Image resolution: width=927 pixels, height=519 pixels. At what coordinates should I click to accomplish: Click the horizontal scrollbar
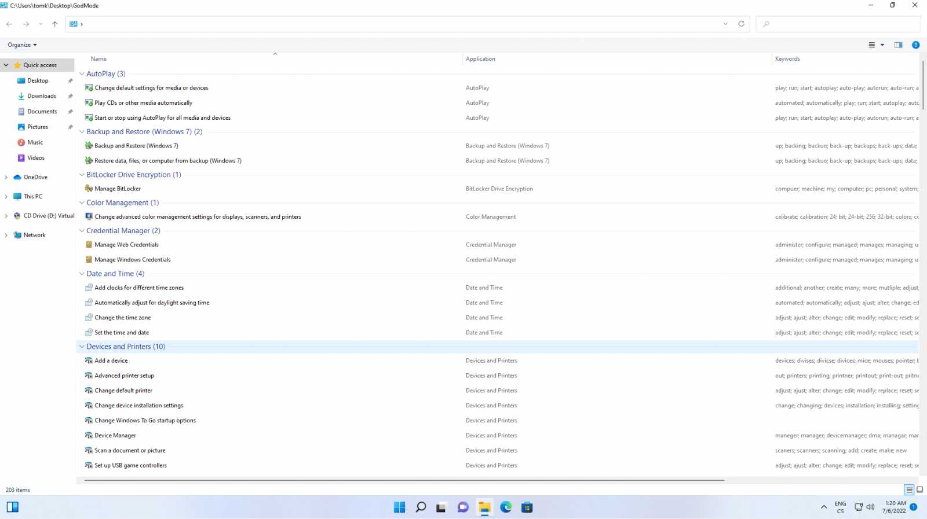pyautogui.click(x=404, y=480)
